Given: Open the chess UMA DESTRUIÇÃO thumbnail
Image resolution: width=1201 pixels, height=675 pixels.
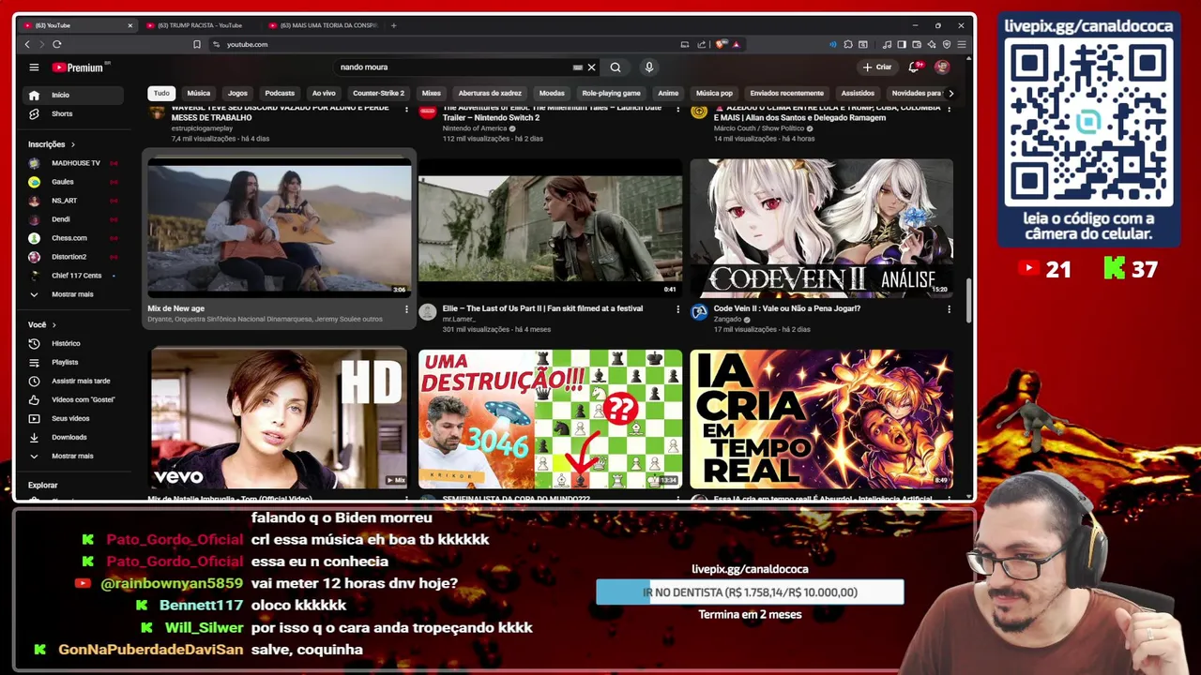Looking at the screenshot, I should 550,419.
